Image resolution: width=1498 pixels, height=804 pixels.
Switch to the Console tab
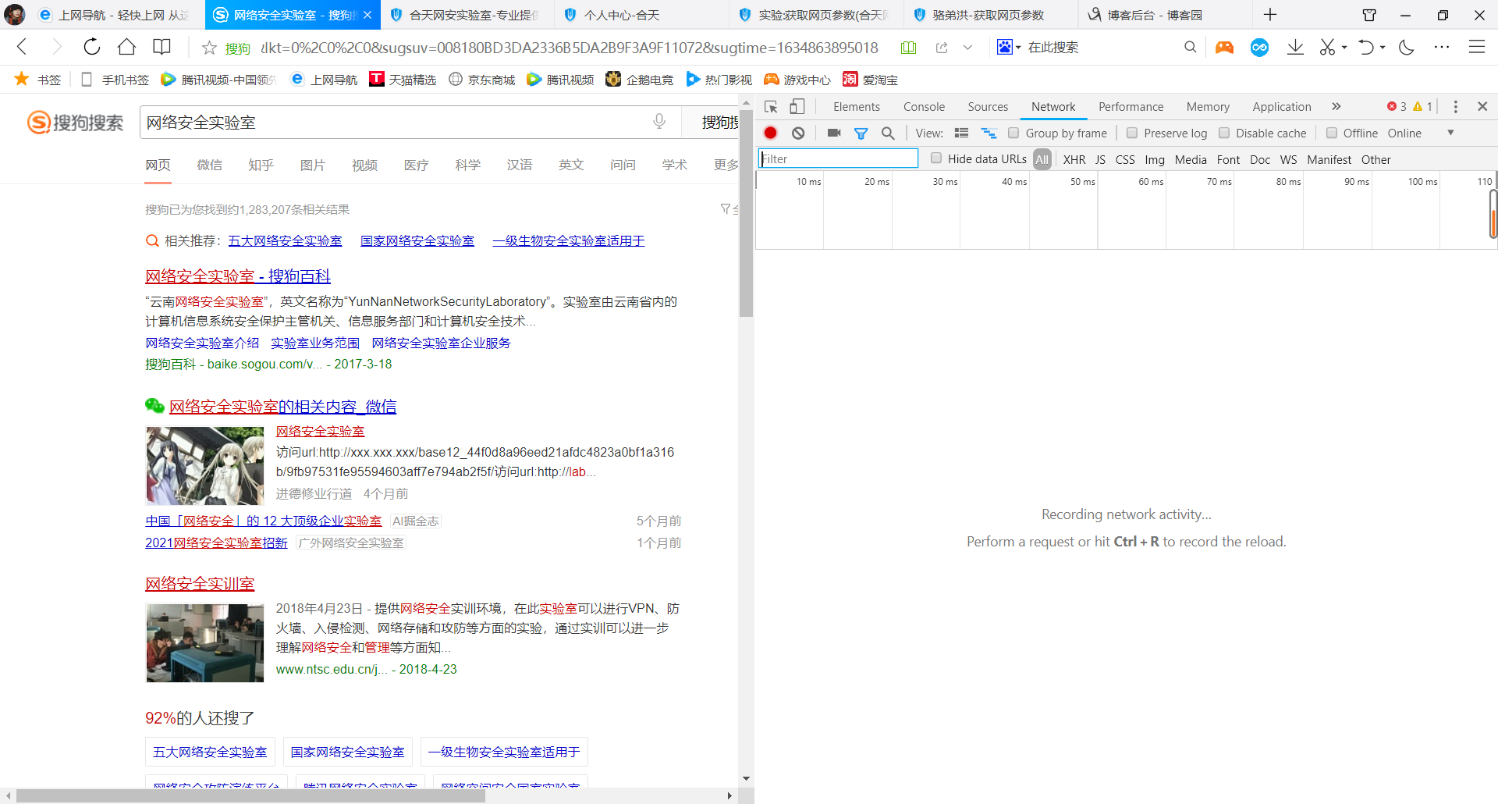[924, 107]
